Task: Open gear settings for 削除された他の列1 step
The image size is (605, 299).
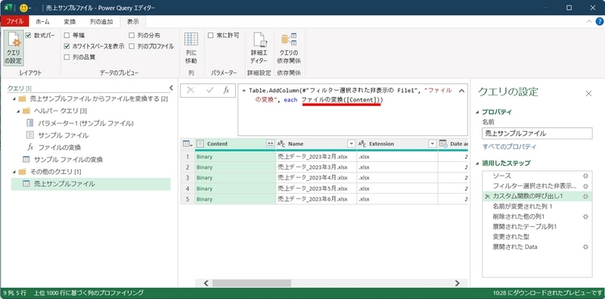Action: tap(585, 216)
